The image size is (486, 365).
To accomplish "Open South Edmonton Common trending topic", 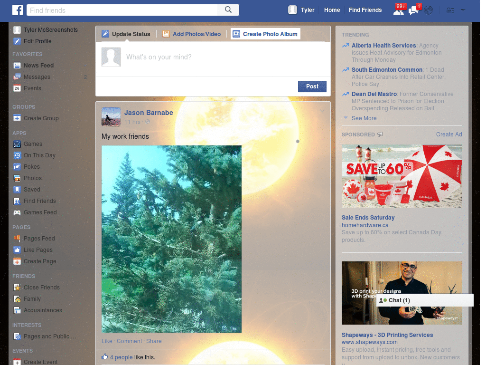I will coord(387,69).
